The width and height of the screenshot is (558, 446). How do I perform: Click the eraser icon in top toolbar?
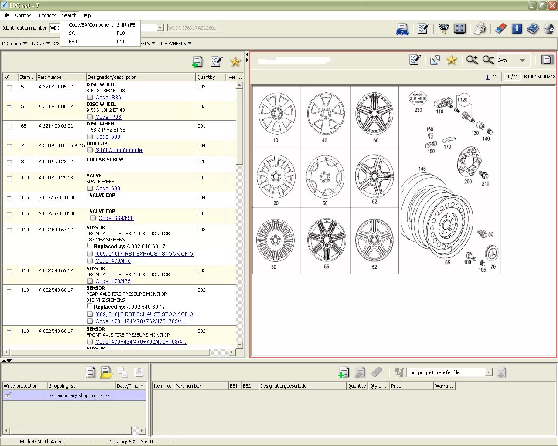(501, 29)
